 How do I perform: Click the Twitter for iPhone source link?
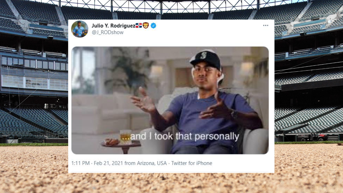pyautogui.click(x=192, y=163)
